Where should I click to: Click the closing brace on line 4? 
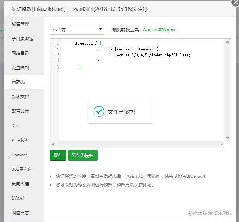(x=98, y=61)
